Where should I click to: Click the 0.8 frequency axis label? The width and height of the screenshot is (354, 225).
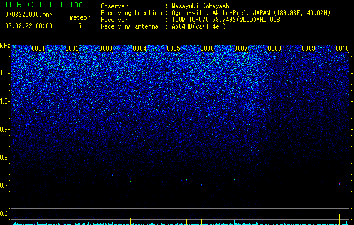click(5, 157)
